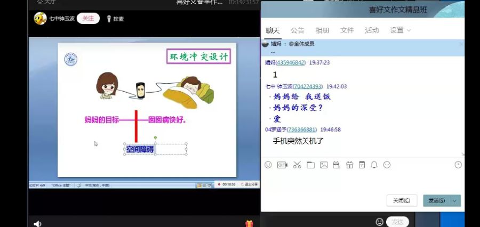
Task: Open the more options ellipsis icon
Action: coord(387,165)
